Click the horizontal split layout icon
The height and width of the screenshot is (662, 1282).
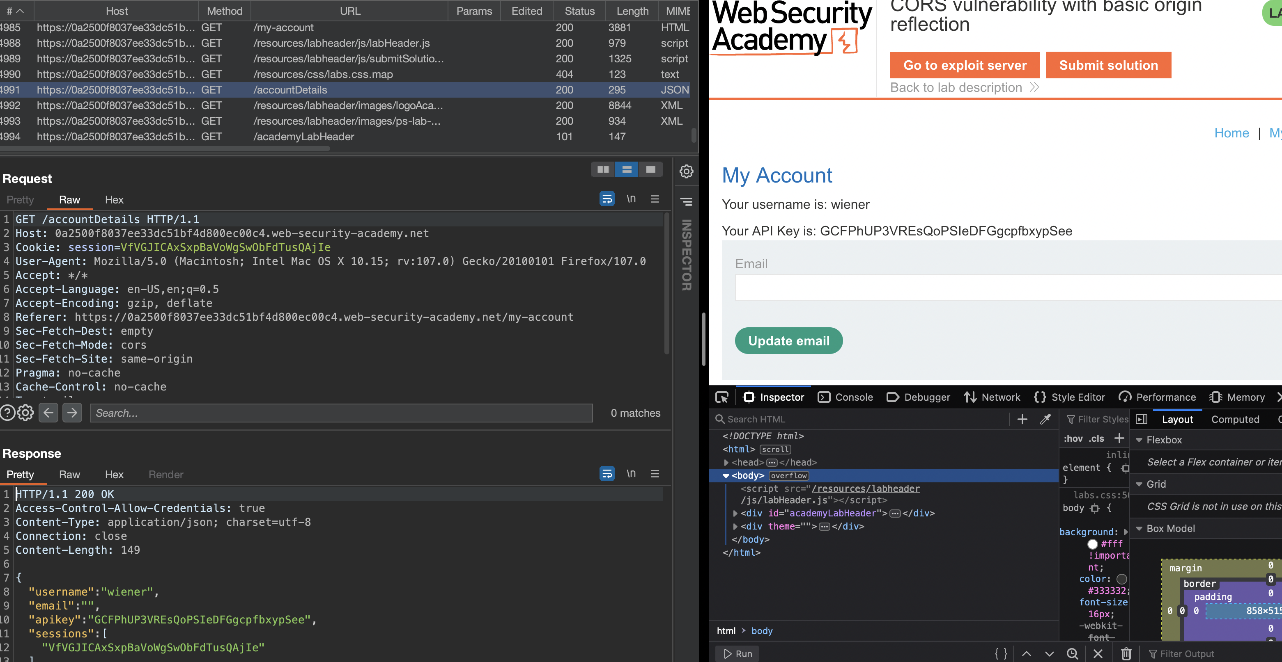[627, 169]
